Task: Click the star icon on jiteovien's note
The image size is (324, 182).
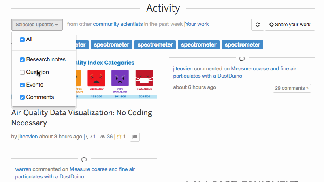Action: click(119, 136)
